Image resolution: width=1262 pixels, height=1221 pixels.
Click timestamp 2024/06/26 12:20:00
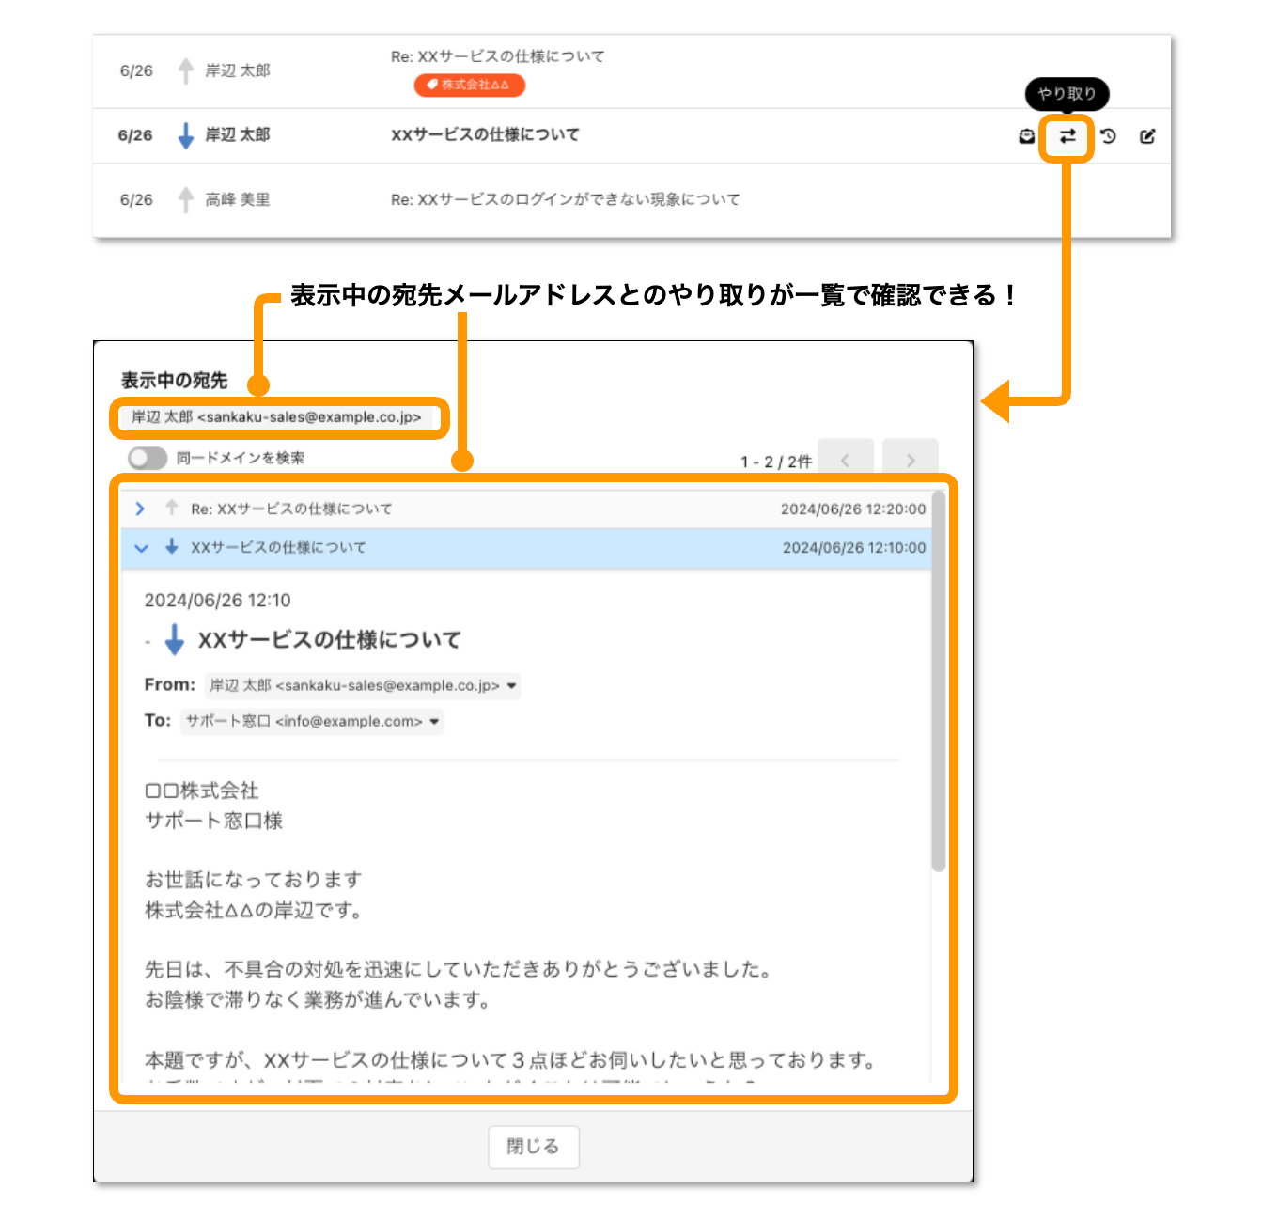(x=853, y=509)
